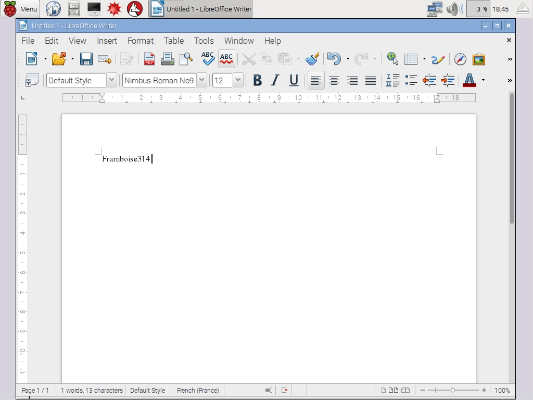Print the document with the printer icon
This screenshot has width=533, height=400.
pyautogui.click(x=167, y=59)
